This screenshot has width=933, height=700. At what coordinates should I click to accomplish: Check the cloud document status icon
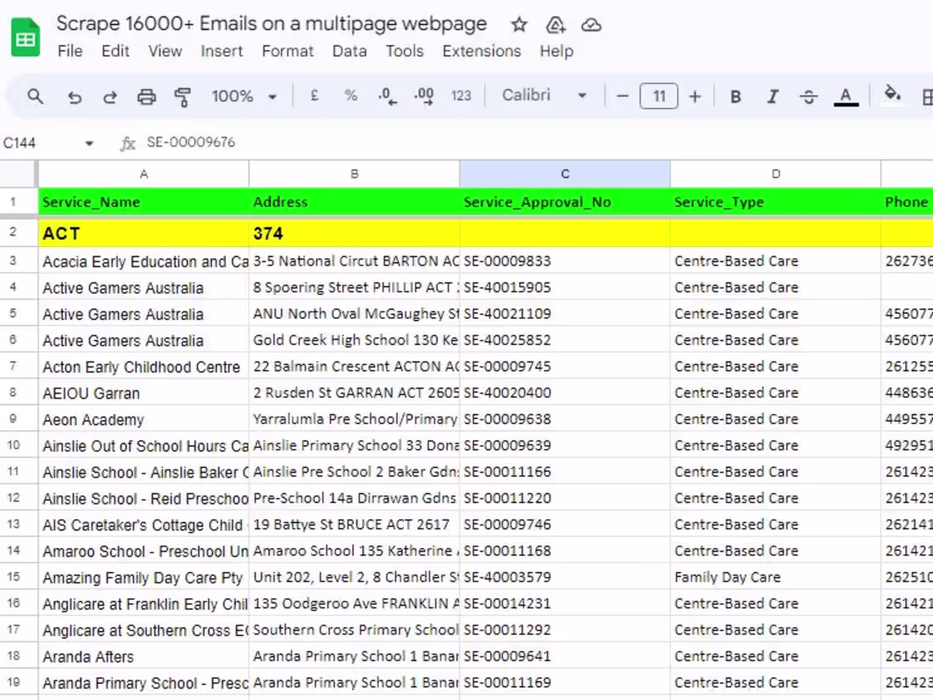coord(591,25)
